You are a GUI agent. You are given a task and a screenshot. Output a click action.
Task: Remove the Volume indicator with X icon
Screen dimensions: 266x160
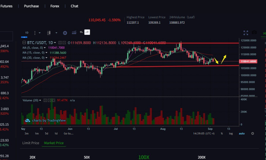point(54,100)
